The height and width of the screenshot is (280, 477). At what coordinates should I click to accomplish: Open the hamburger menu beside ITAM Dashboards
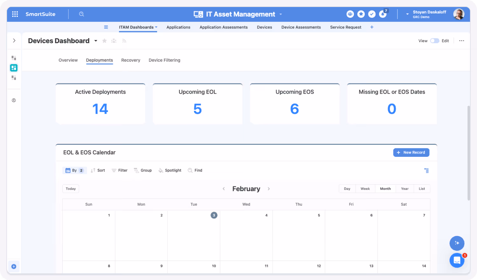(106, 27)
